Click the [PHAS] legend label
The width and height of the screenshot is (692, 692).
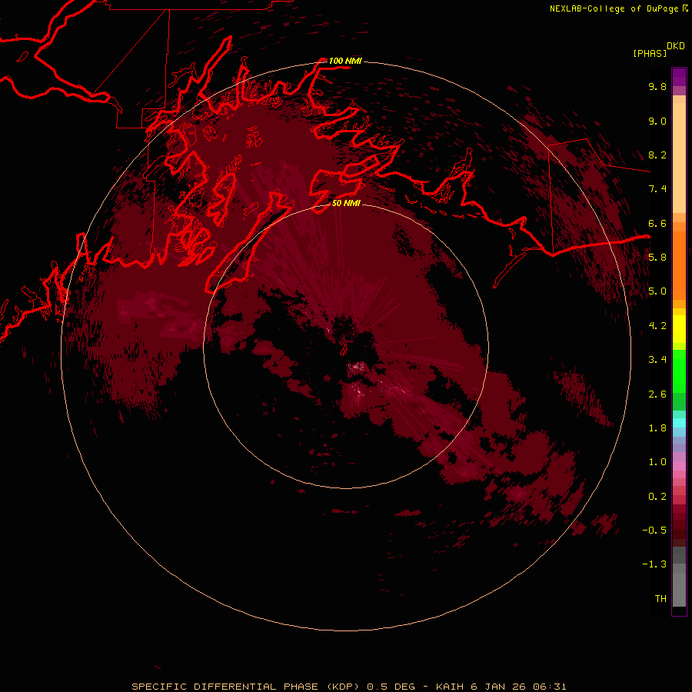point(650,53)
